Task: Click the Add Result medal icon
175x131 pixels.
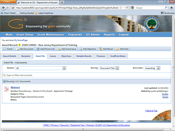Action: point(100,49)
